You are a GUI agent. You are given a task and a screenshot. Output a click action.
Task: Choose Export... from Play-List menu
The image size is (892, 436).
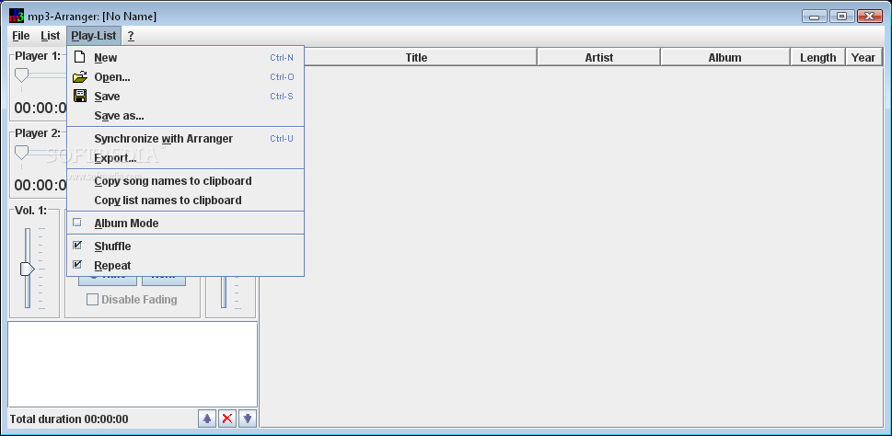click(185, 158)
